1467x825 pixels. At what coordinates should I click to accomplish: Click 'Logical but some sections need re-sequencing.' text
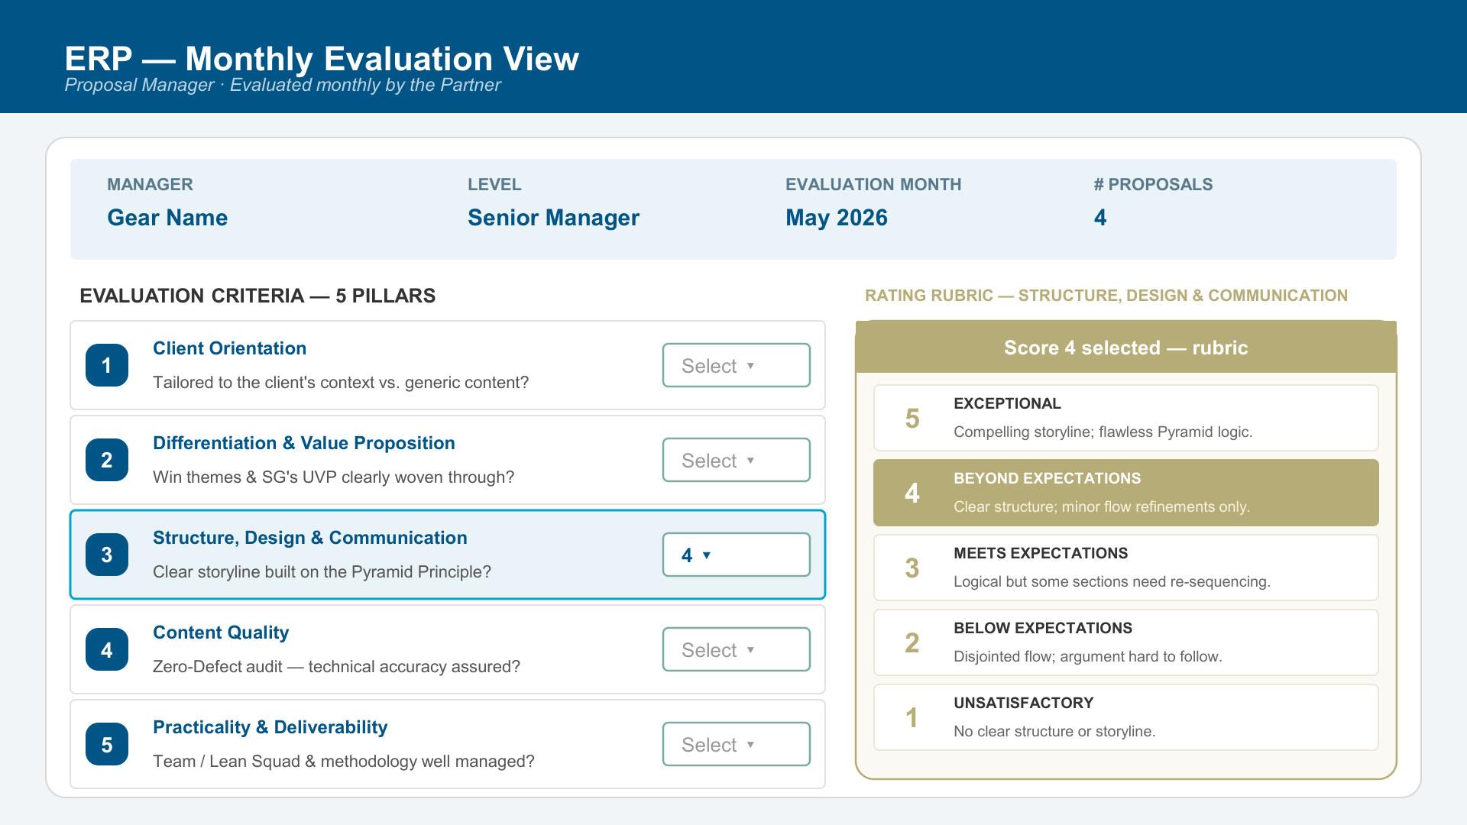[1112, 581]
